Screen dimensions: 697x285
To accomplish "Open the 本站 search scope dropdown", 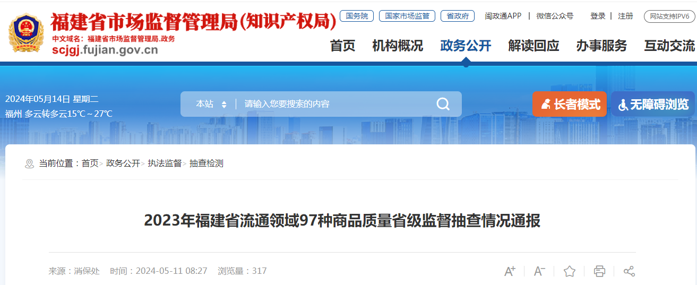I will [x=211, y=104].
